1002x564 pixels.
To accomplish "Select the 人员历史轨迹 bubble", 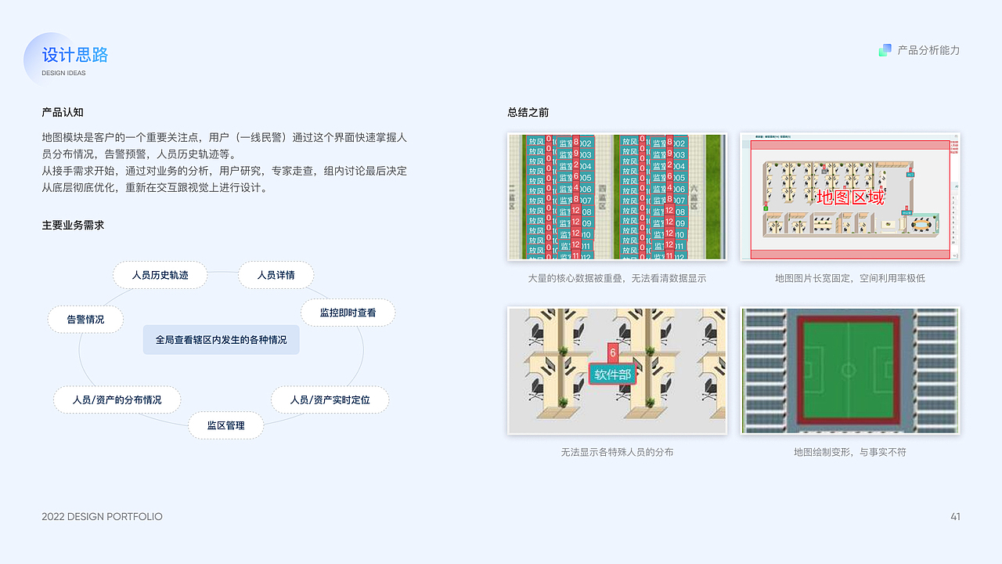I will pyautogui.click(x=160, y=275).
